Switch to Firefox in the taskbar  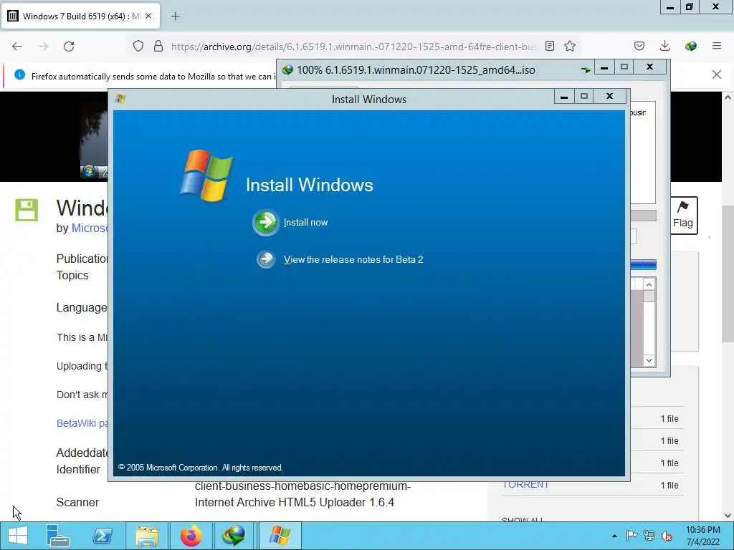pyautogui.click(x=191, y=536)
